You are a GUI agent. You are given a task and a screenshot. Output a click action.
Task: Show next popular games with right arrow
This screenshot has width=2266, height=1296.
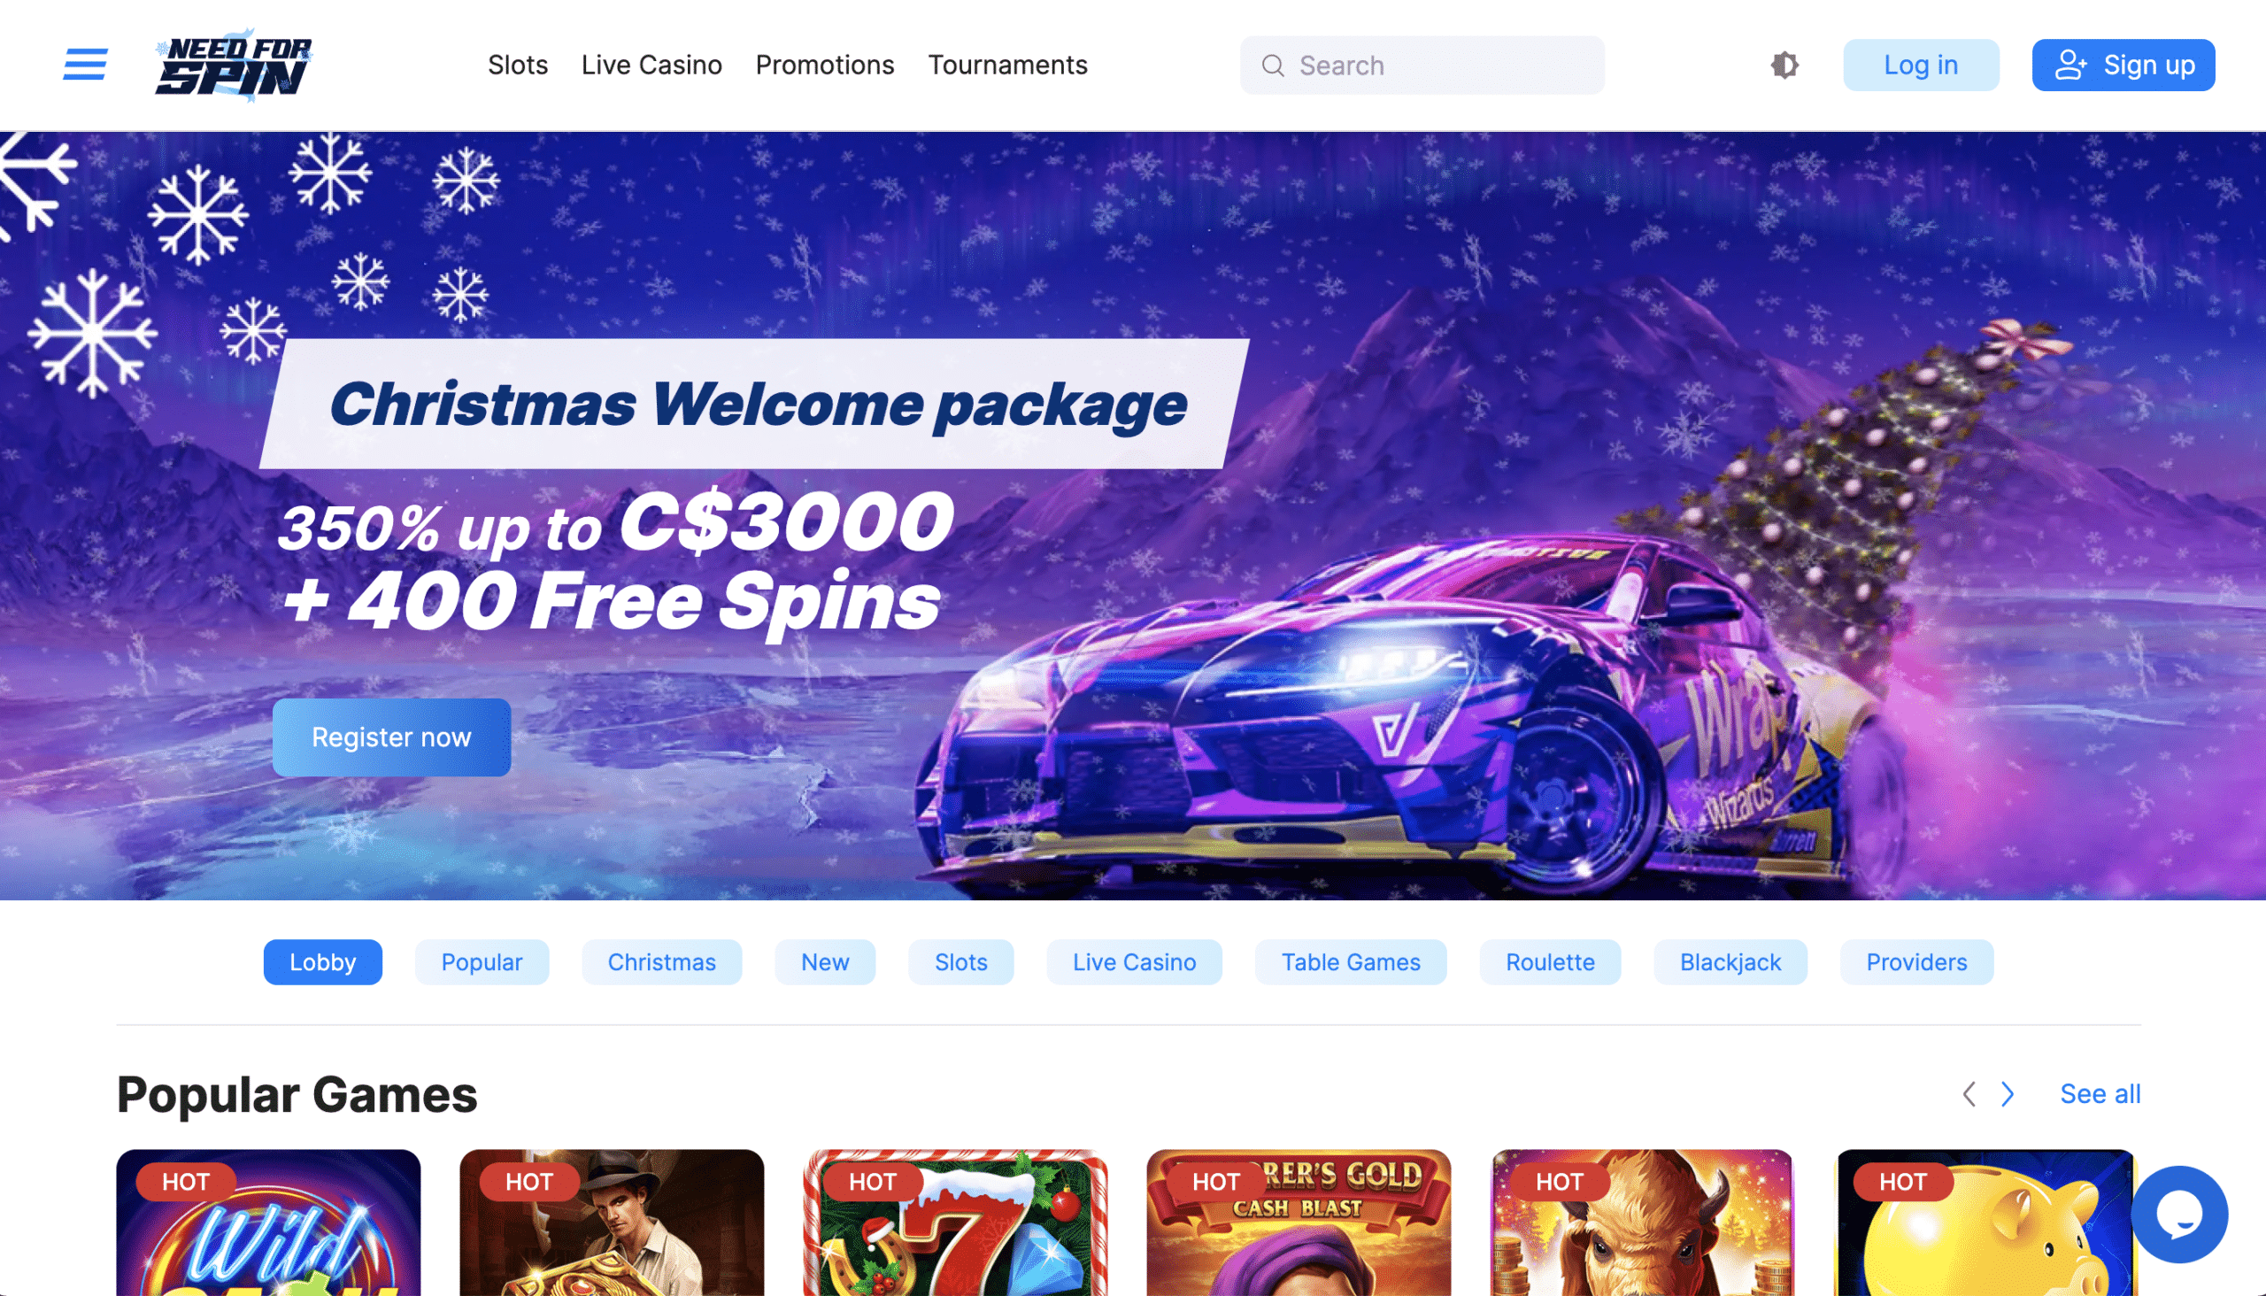coord(2007,1094)
